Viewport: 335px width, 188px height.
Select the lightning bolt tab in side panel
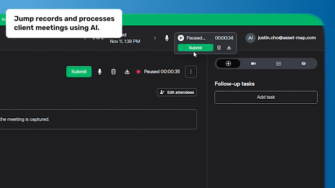228,63
